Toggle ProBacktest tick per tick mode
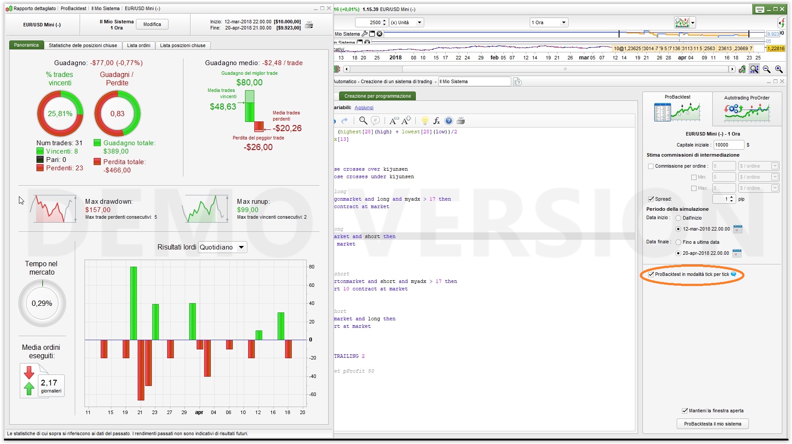This screenshot has height=444, width=792. (x=651, y=274)
